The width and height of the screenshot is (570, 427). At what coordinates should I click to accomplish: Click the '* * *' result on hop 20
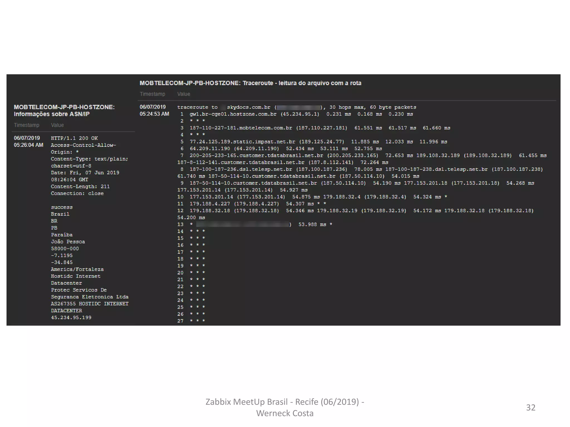[x=197, y=273]
